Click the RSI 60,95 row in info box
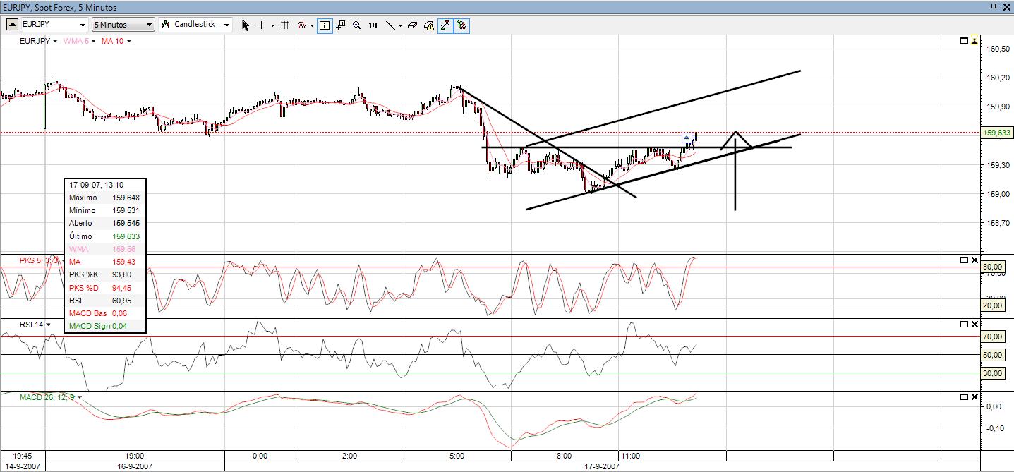This screenshot has width=1014, height=472. coord(104,301)
